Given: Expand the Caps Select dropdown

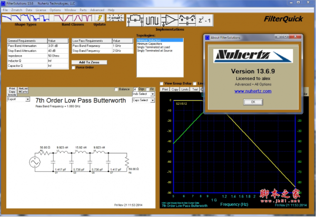Looking at the screenshot, I should point(143,100).
